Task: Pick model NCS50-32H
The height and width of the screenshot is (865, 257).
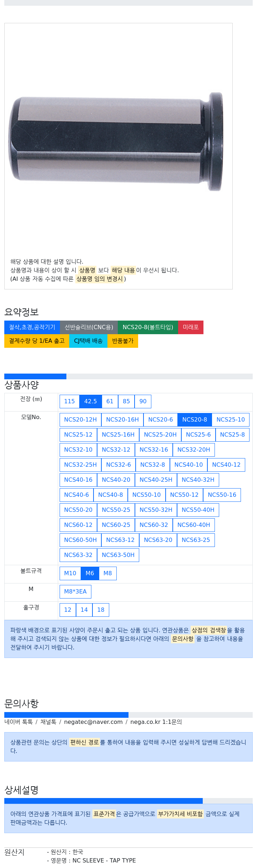Action: click(156, 510)
